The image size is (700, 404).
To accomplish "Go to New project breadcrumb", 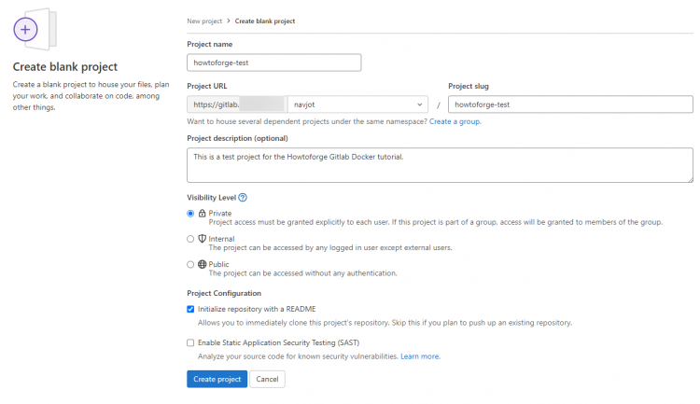I will [204, 21].
